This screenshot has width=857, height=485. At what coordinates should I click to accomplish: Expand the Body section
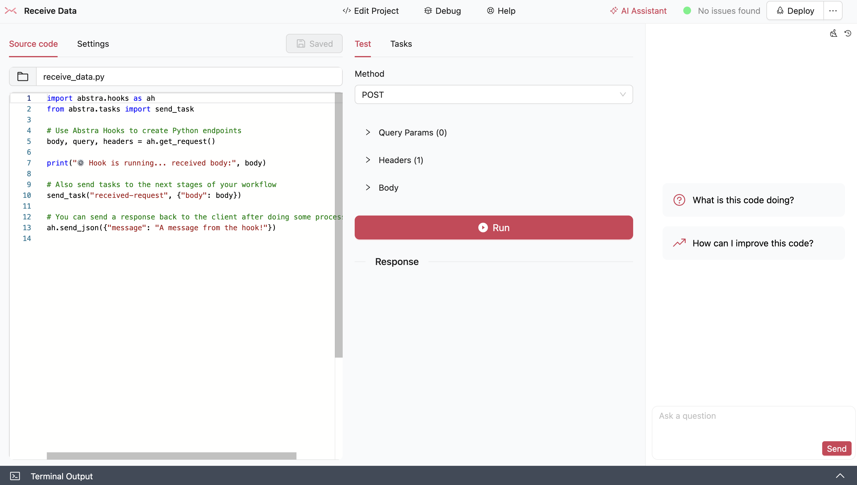coord(382,188)
